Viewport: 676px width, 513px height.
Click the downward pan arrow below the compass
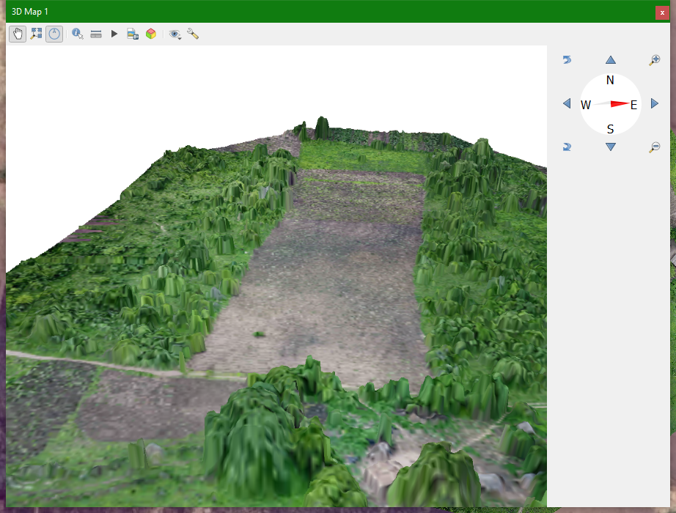coord(611,147)
